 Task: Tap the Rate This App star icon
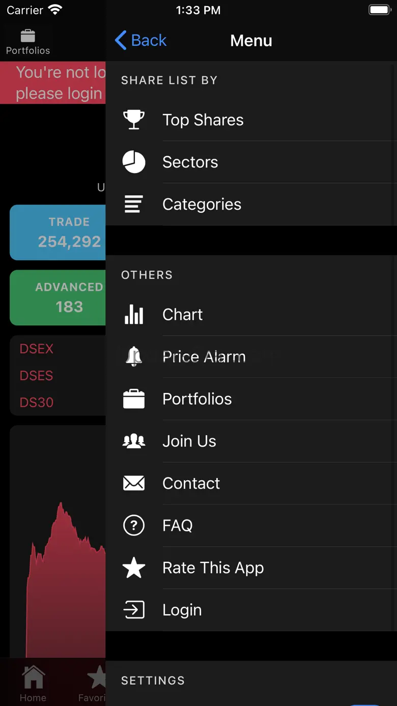coord(134,568)
